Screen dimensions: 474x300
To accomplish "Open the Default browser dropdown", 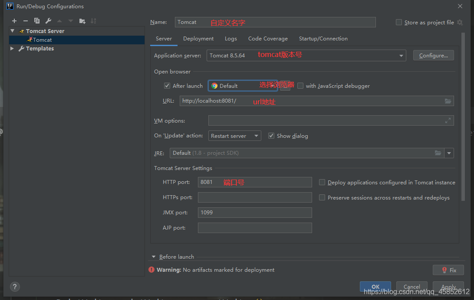I will pyautogui.click(x=243, y=86).
